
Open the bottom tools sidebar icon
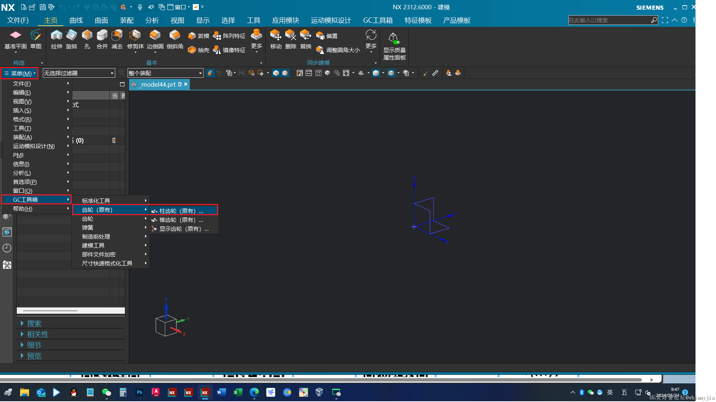[7, 265]
